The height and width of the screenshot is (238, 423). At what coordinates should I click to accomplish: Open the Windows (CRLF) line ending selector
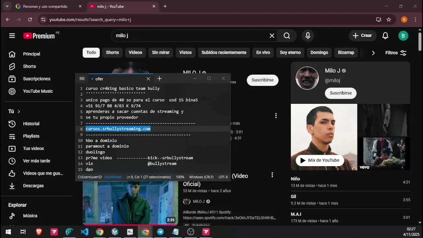[202, 177]
